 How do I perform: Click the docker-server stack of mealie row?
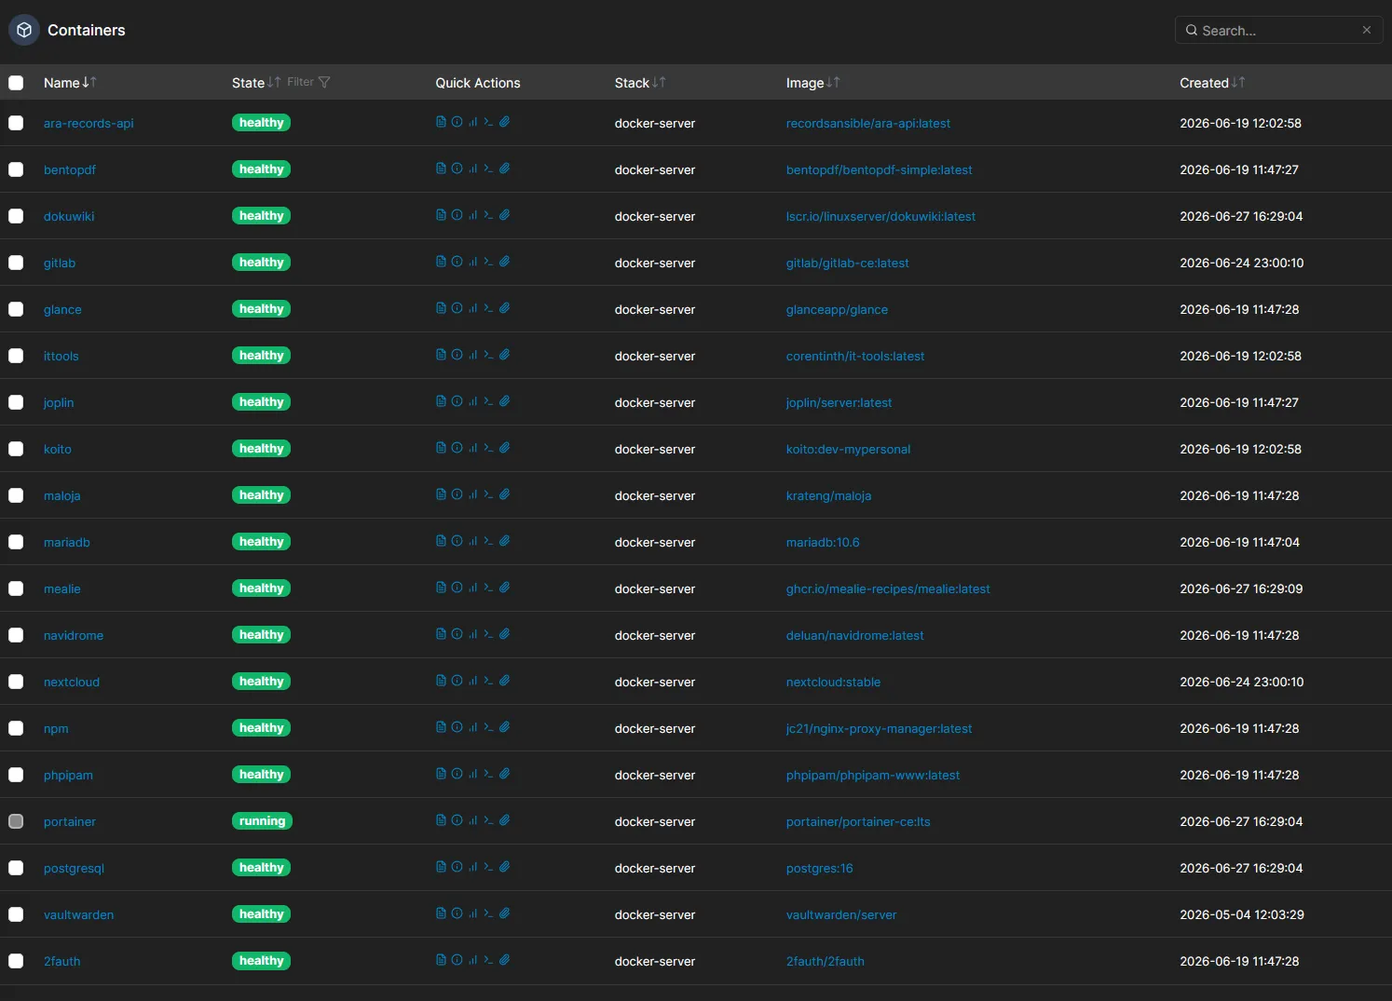(x=655, y=588)
